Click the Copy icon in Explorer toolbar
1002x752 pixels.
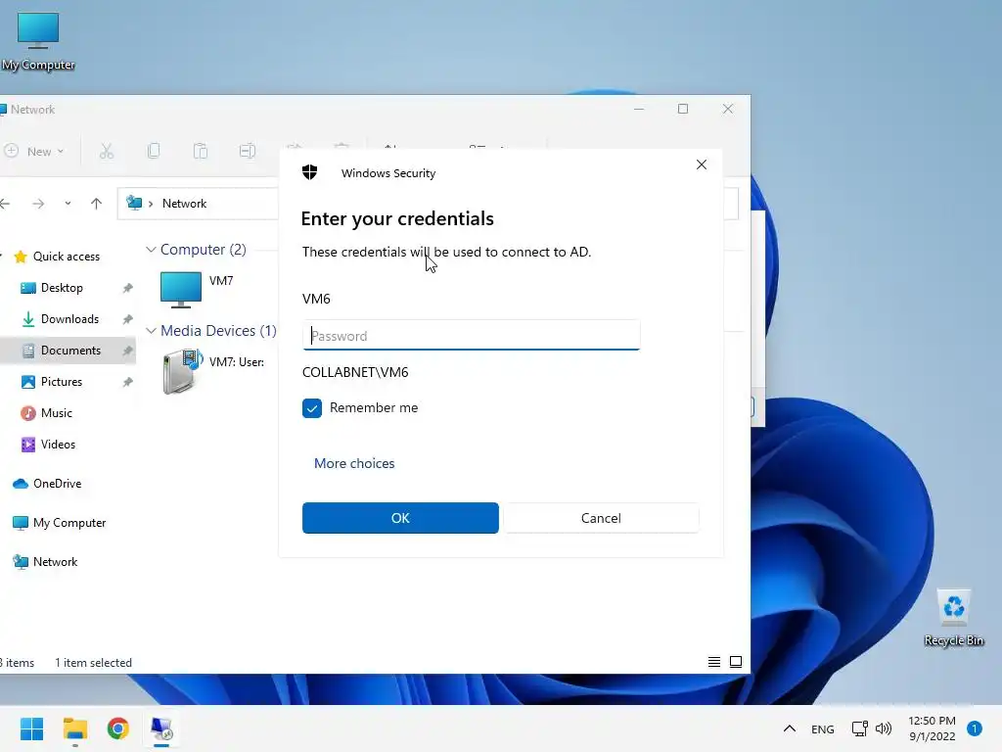154,152
